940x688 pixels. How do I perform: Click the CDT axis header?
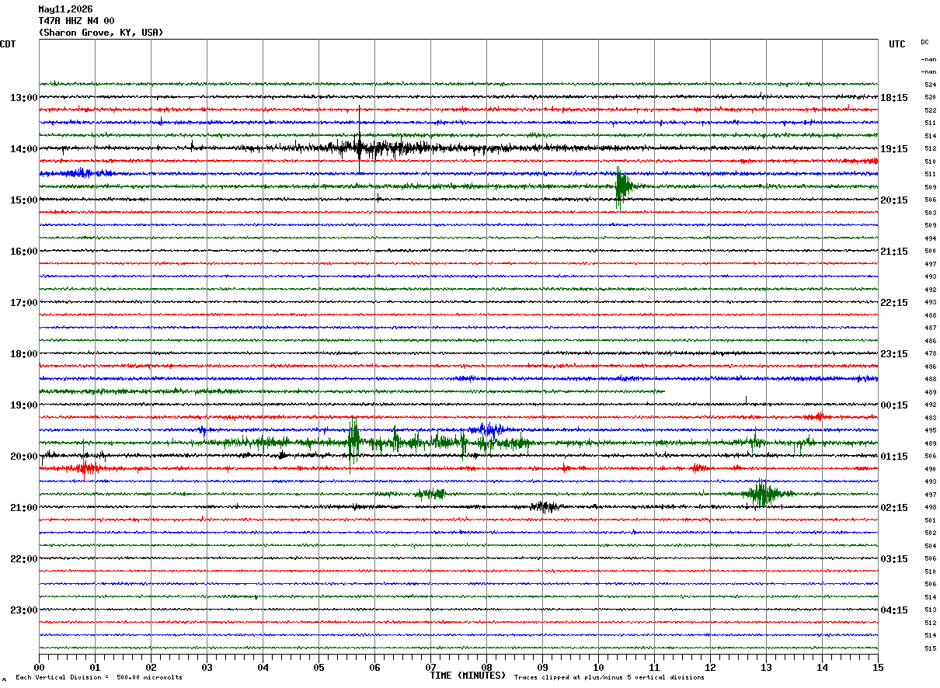tap(8, 44)
